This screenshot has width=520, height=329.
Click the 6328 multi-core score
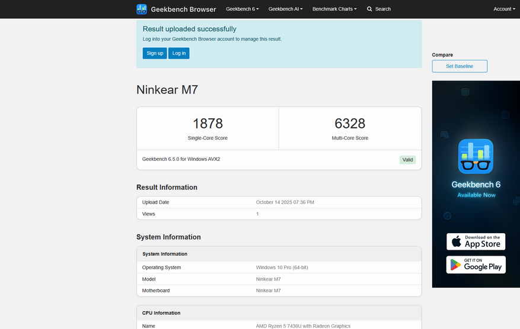(350, 124)
